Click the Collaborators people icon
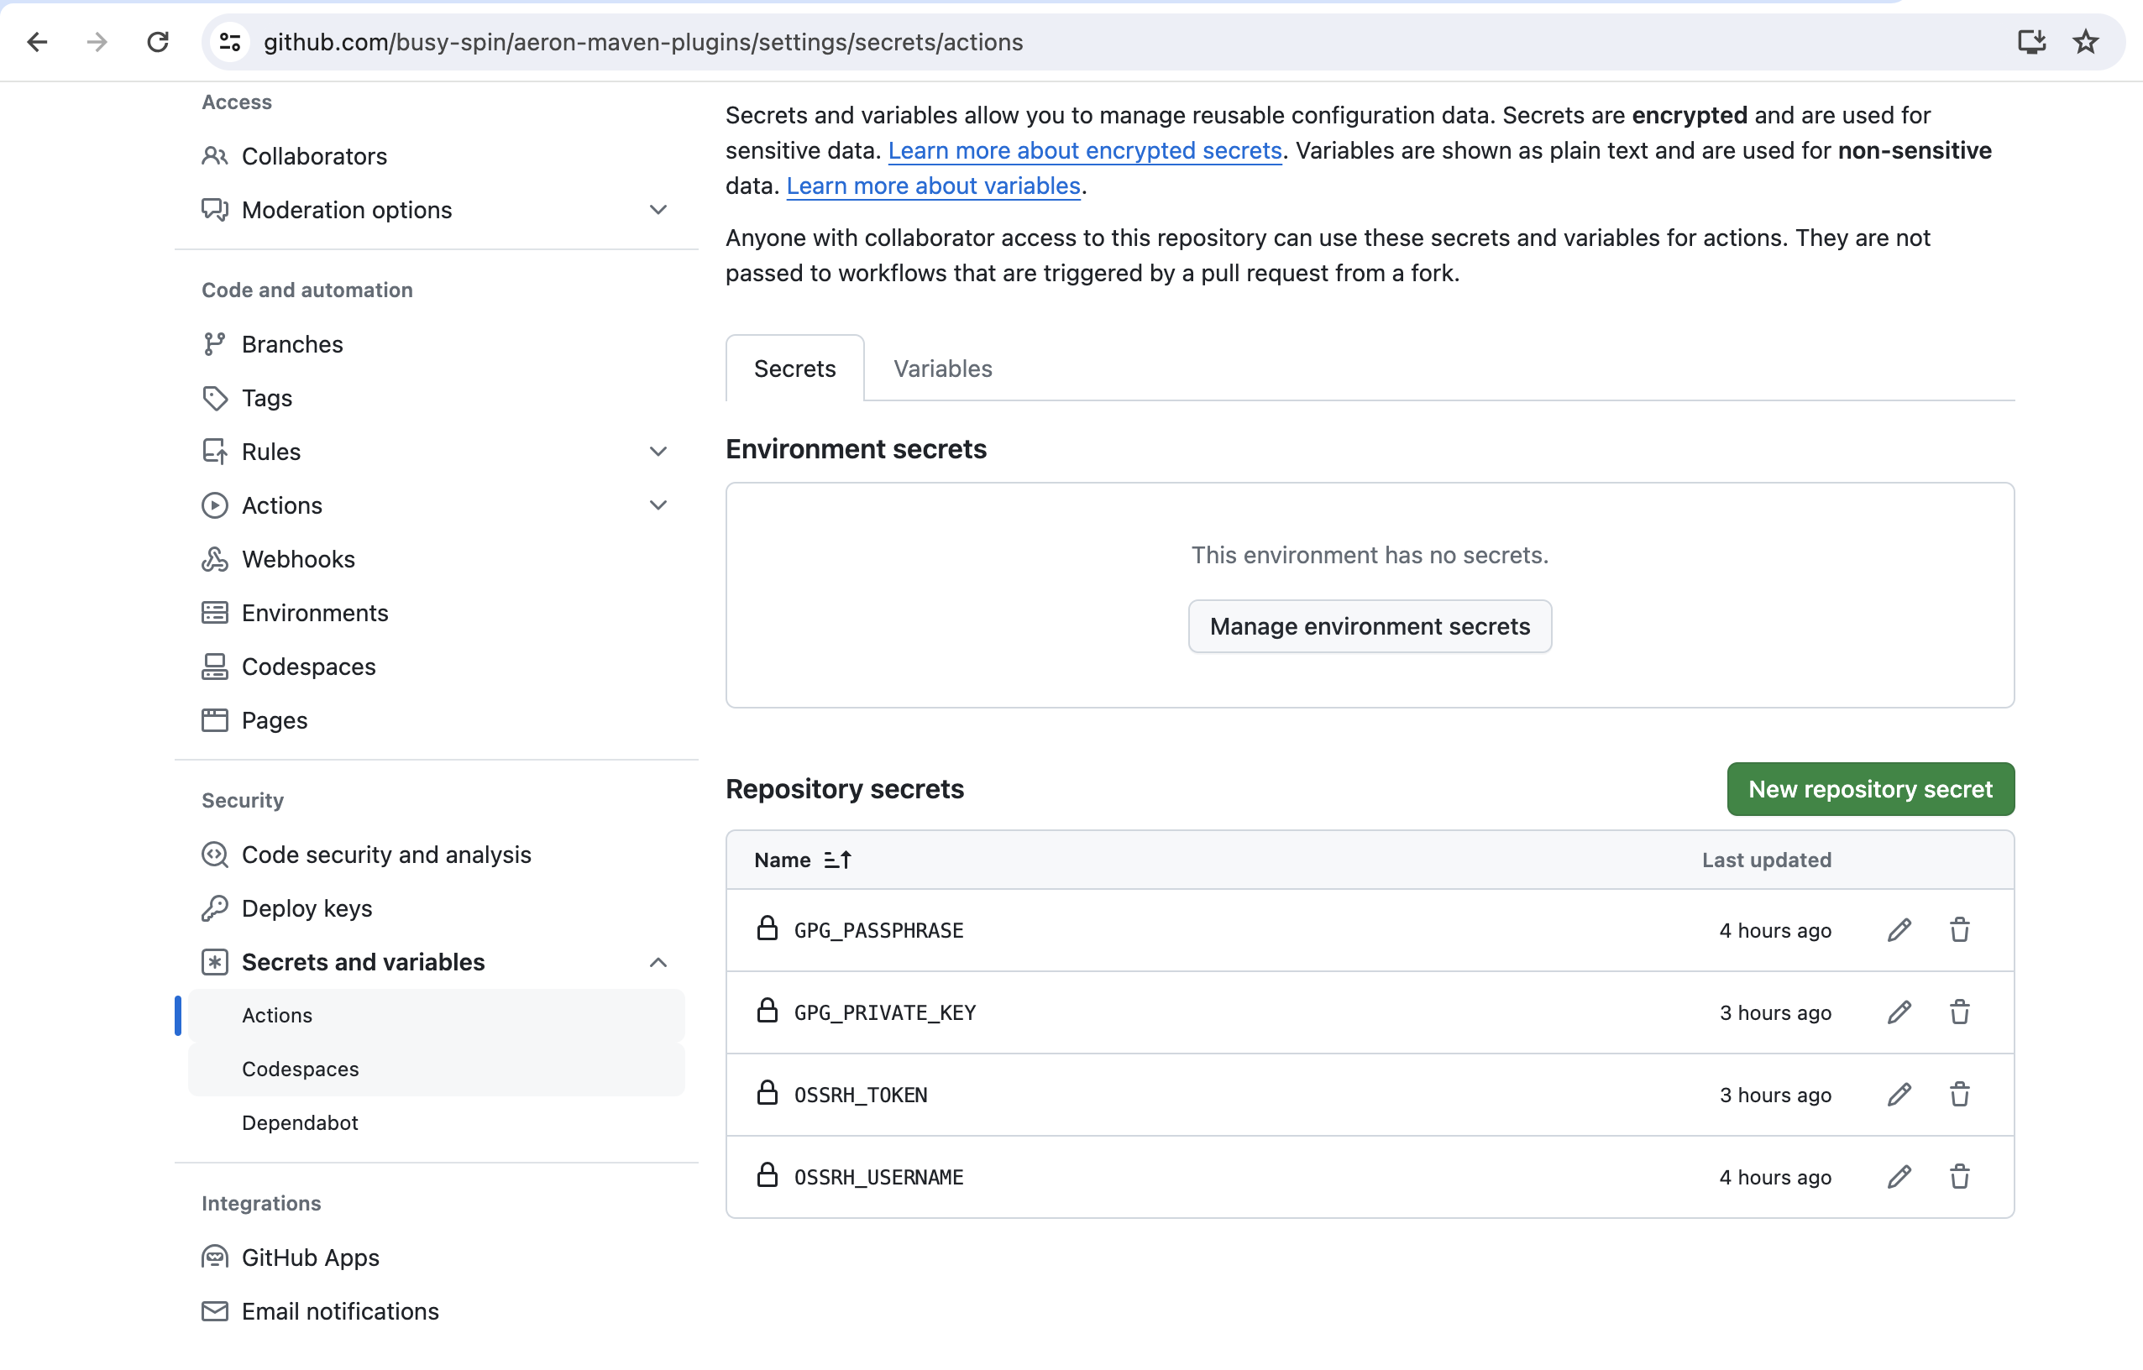Image resolution: width=2143 pixels, height=1370 pixels. coord(214,157)
